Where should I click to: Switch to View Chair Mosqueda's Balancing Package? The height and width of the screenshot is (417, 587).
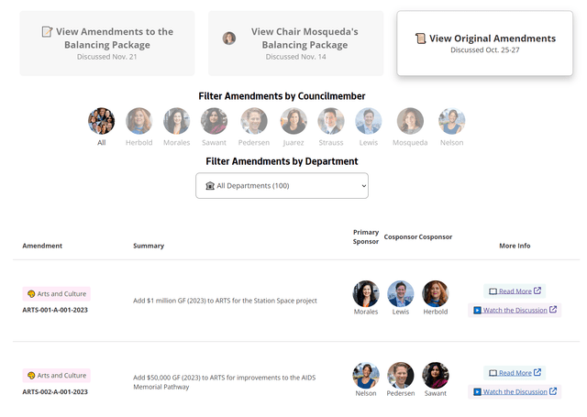[295, 43]
